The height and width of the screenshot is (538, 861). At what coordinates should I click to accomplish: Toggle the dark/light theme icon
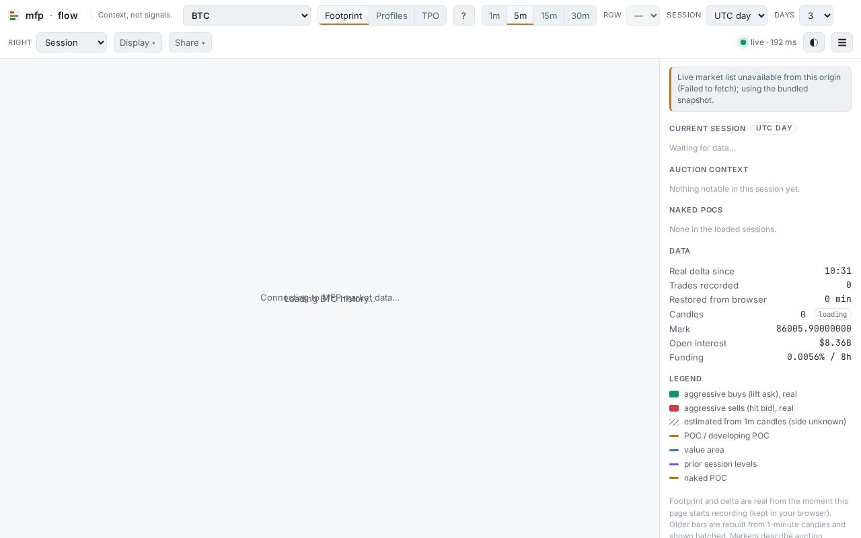click(814, 42)
